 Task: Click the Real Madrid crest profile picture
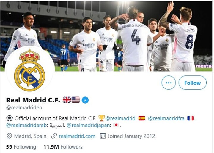point(30,70)
